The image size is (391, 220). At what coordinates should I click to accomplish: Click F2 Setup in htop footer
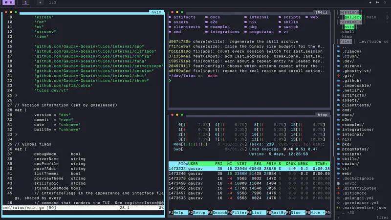197,213
